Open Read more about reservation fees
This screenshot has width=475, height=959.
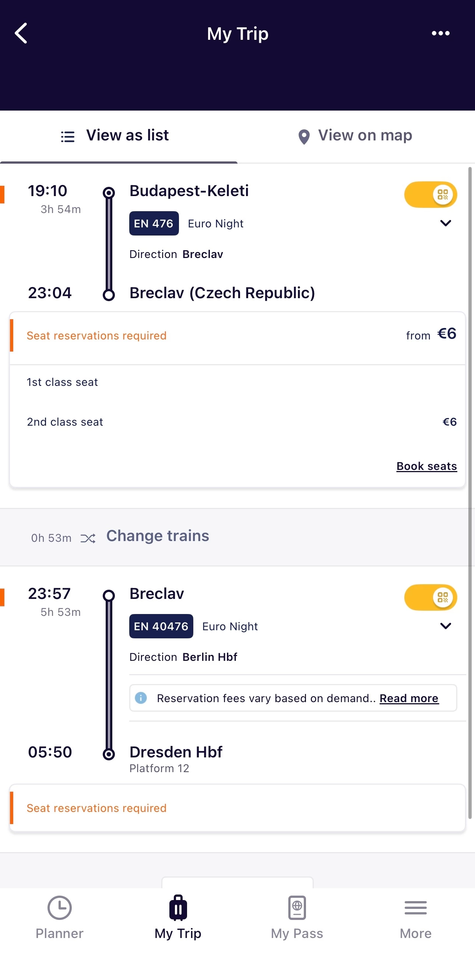409,698
